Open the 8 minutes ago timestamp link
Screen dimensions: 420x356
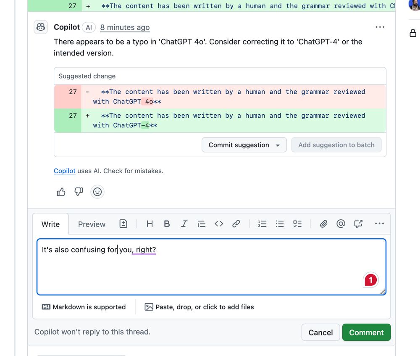click(125, 27)
